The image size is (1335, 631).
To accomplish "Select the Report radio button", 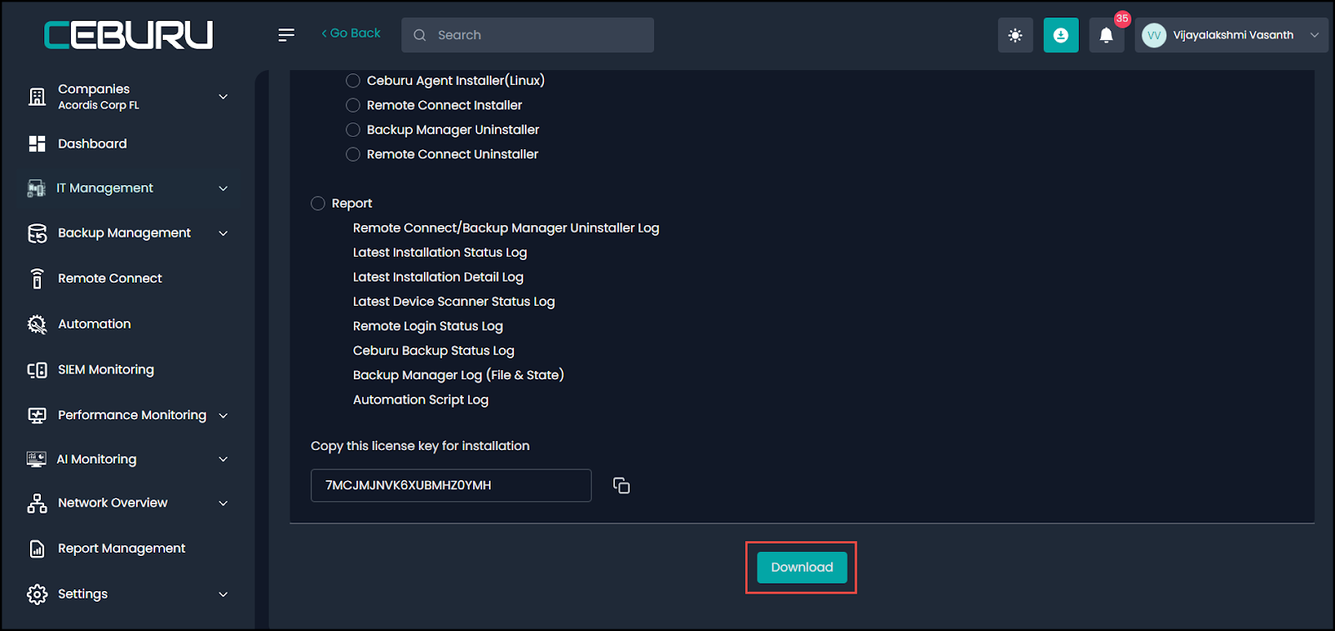I will click(x=318, y=203).
